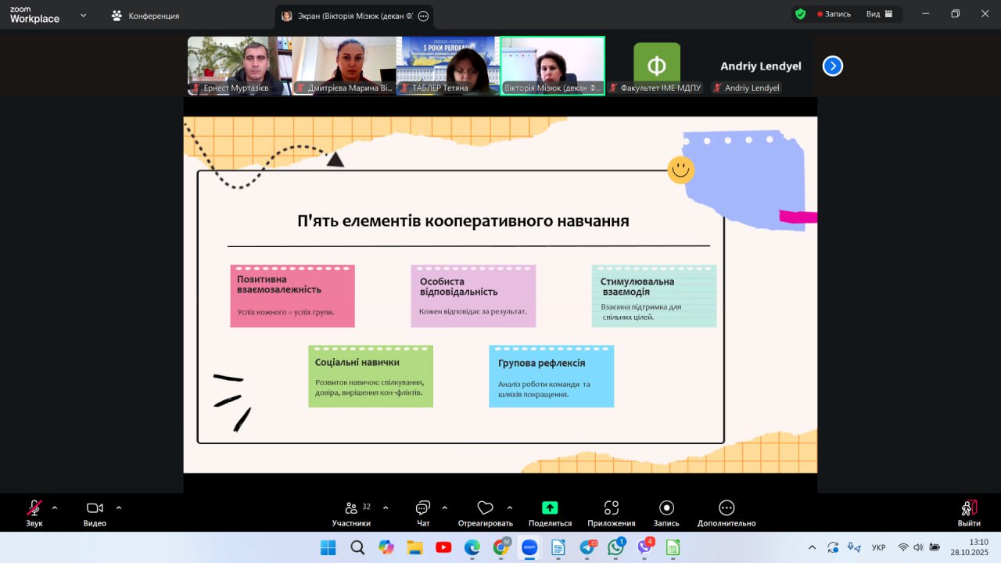Open the shared screen tab options menu
The width and height of the screenshot is (1001, 563).
tap(423, 16)
